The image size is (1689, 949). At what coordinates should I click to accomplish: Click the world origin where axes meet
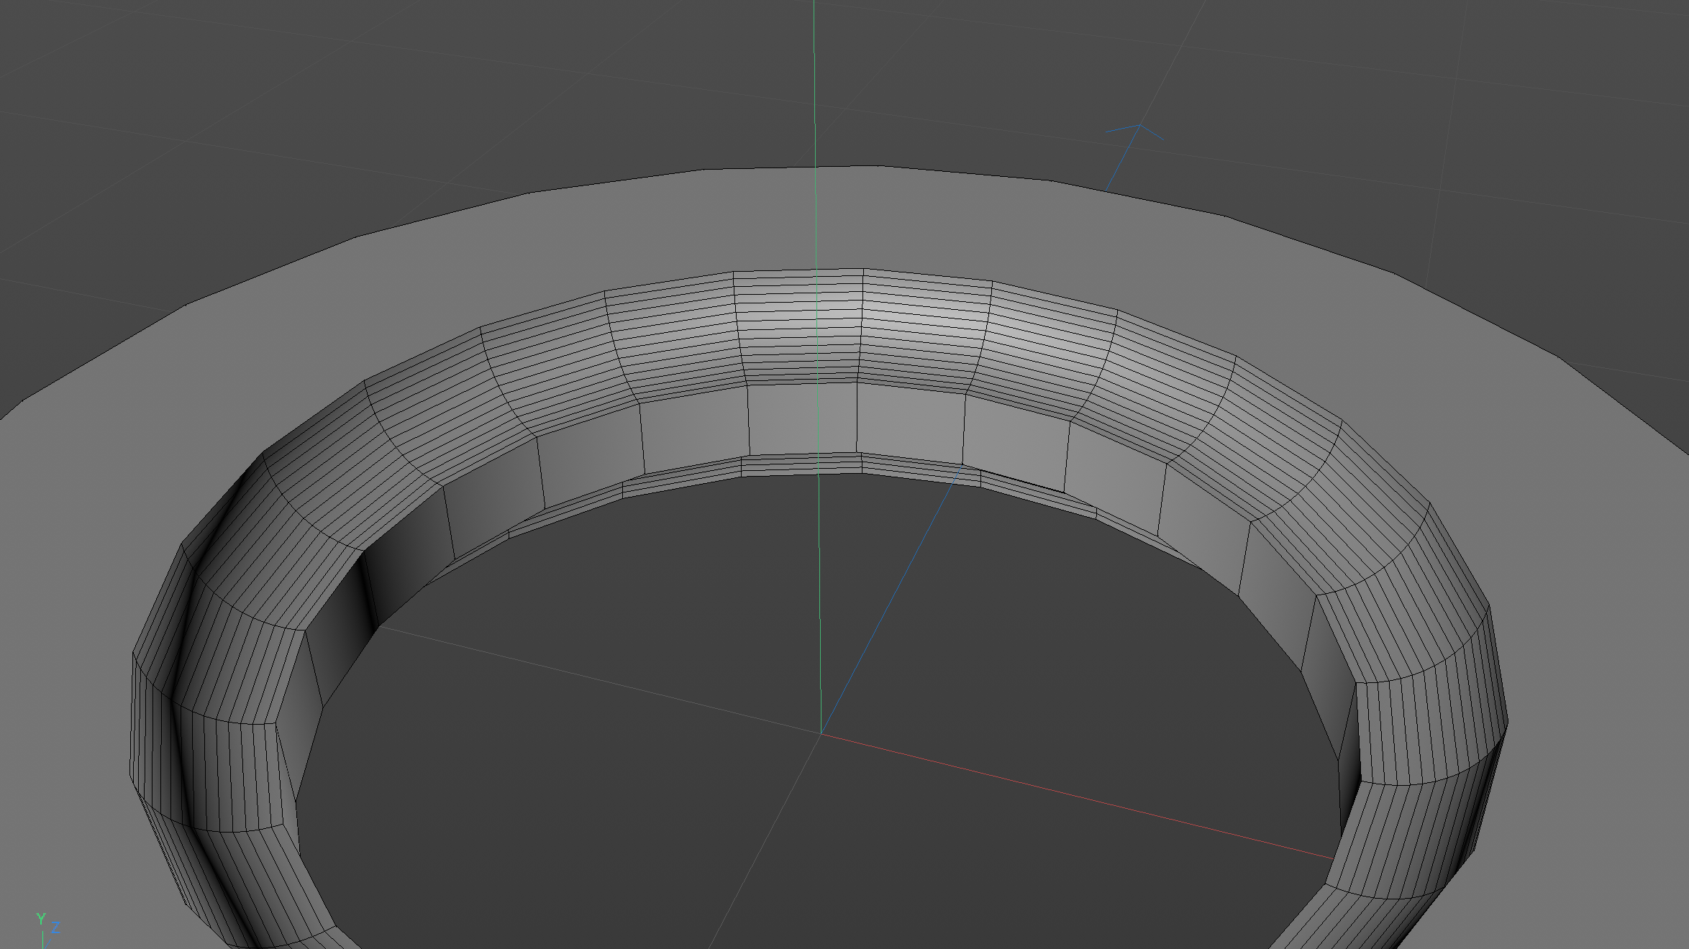pos(821,733)
